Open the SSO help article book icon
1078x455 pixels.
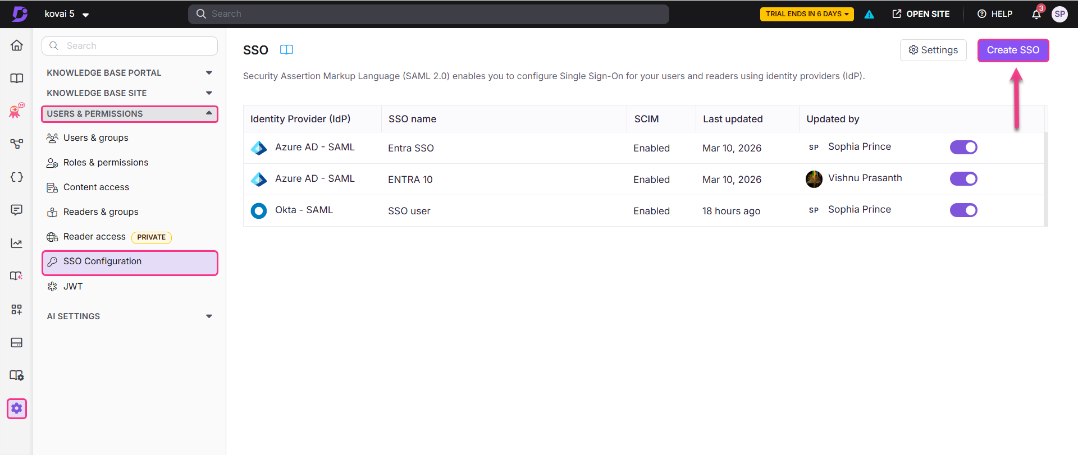coord(286,50)
